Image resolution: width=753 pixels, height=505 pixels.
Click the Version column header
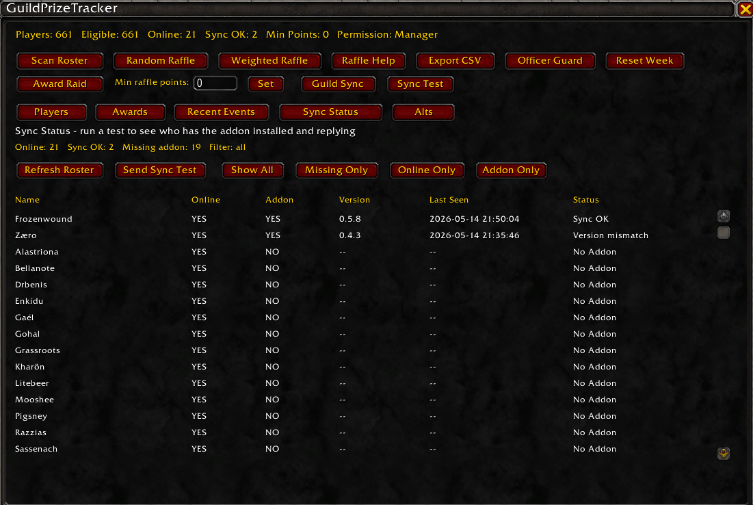[x=354, y=199]
